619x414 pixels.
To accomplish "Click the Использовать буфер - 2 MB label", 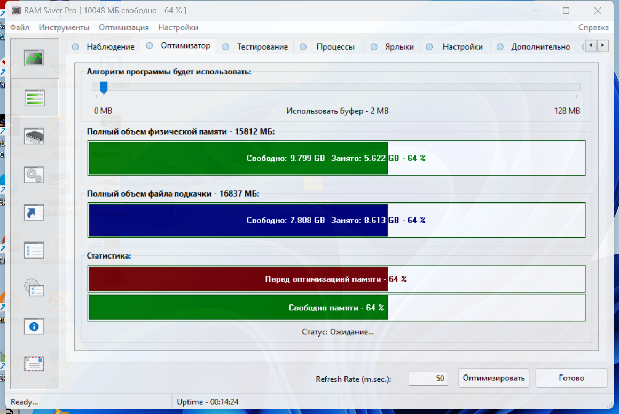I will coord(338,111).
